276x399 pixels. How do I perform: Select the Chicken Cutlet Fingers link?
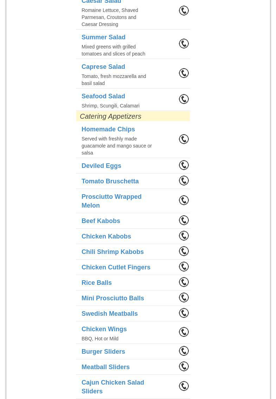click(116, 267)
